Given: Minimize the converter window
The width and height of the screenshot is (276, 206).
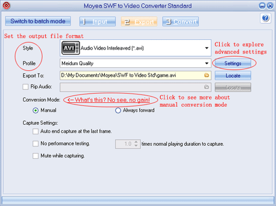Looking at the screenshot, I should [262, 6].
